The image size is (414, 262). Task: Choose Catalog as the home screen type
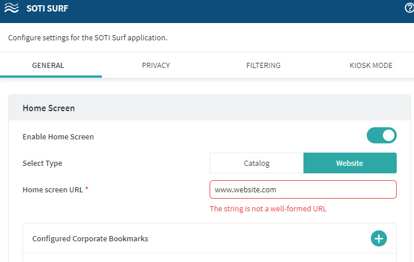(x=256, y=163)
